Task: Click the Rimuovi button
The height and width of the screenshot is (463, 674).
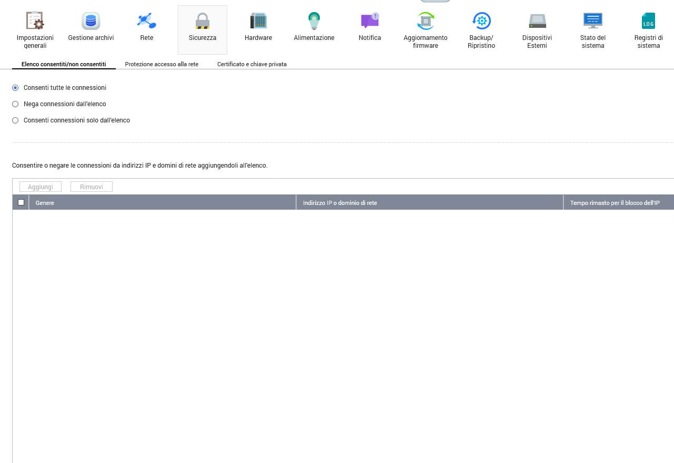Action: coord(92,187)
